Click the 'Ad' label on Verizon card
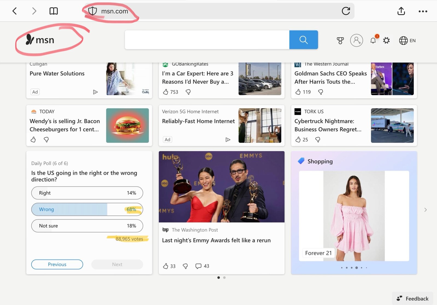Viewport: 437px width, 305px height. [167, 140]
